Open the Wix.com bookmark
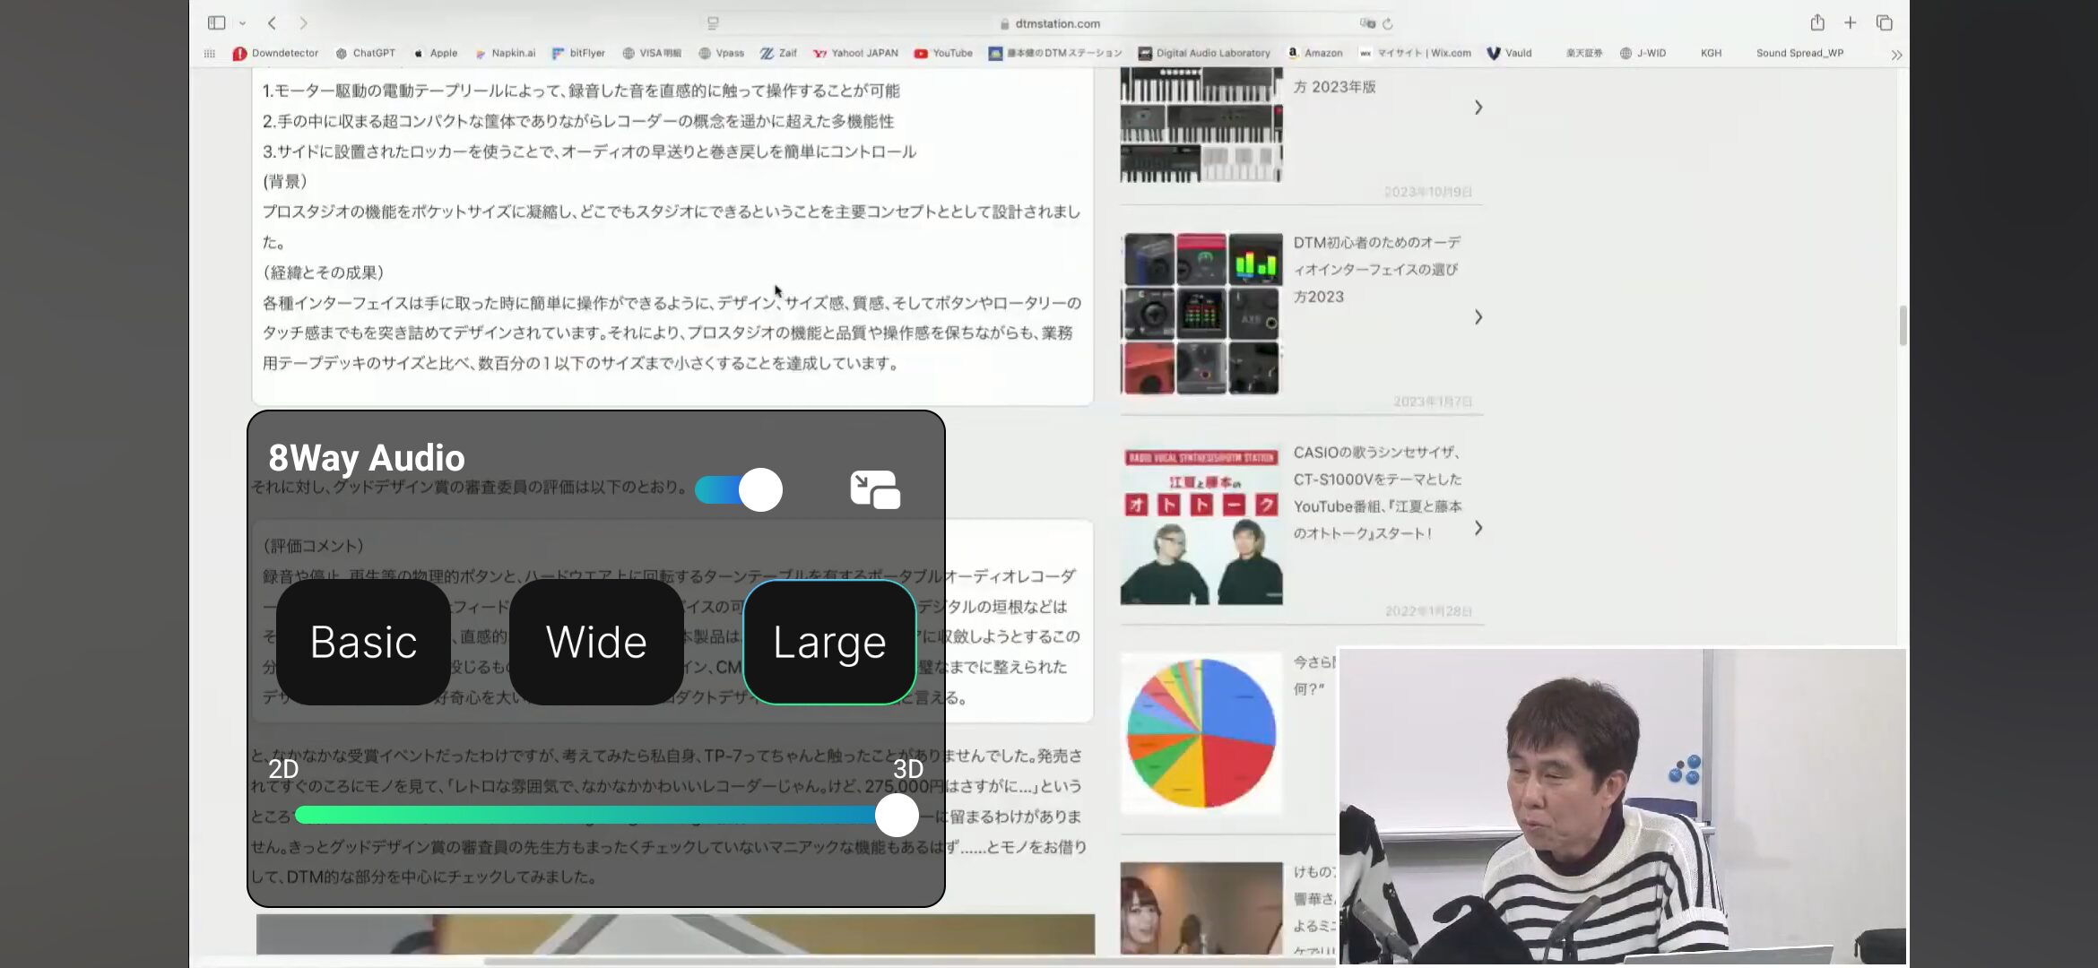2098x968 pixels. [1416, 53]
